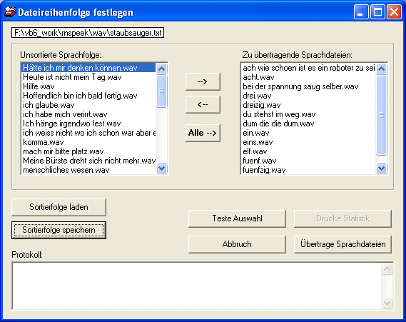Click the application icon in title bar
Viewport: 406px width, 322px height.
[x=10, y=12]
